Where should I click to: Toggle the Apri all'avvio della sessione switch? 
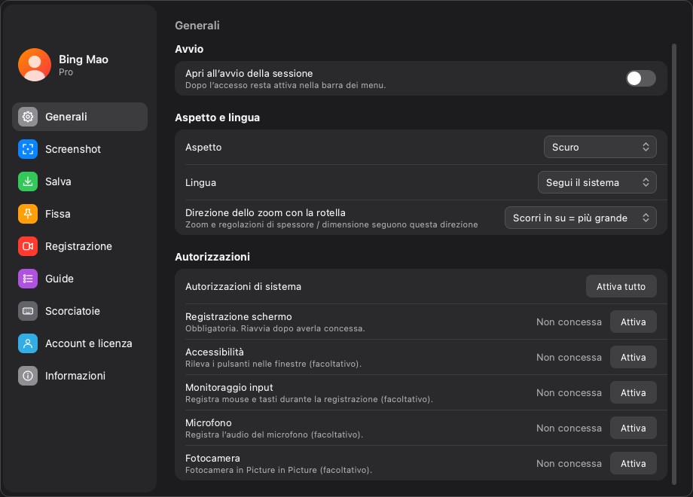click(x=641, y=78)
